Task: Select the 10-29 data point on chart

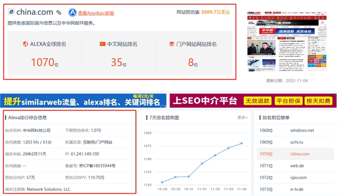Action: 162,182
